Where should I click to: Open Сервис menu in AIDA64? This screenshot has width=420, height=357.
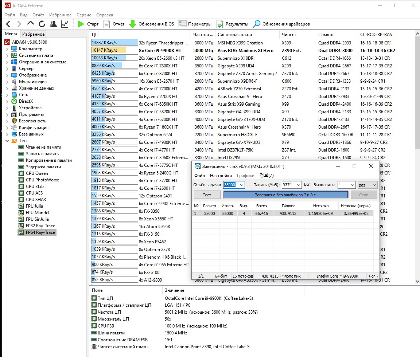click(x=84, y=15)
